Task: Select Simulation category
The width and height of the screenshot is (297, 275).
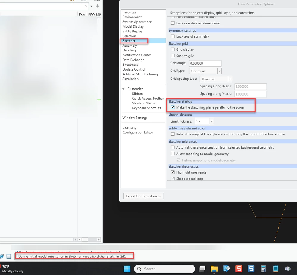Action: (x=131, y=79)
